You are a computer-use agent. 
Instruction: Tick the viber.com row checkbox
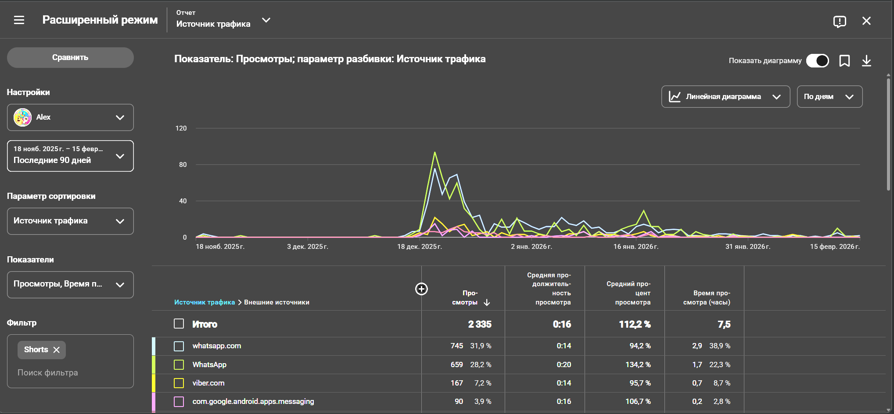179,383
